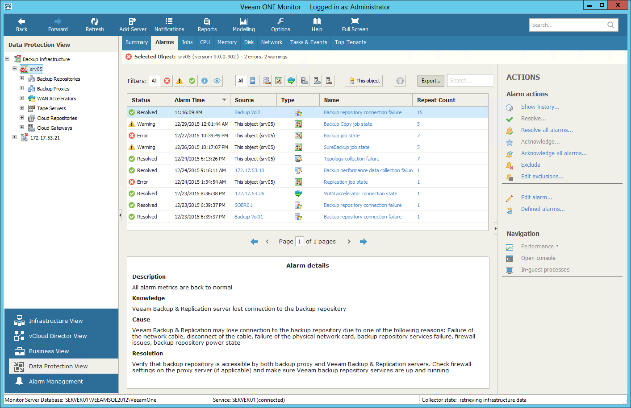Toggle the Error status filter
This screenshot has height=408, width=631.
(x=167, y=81)
